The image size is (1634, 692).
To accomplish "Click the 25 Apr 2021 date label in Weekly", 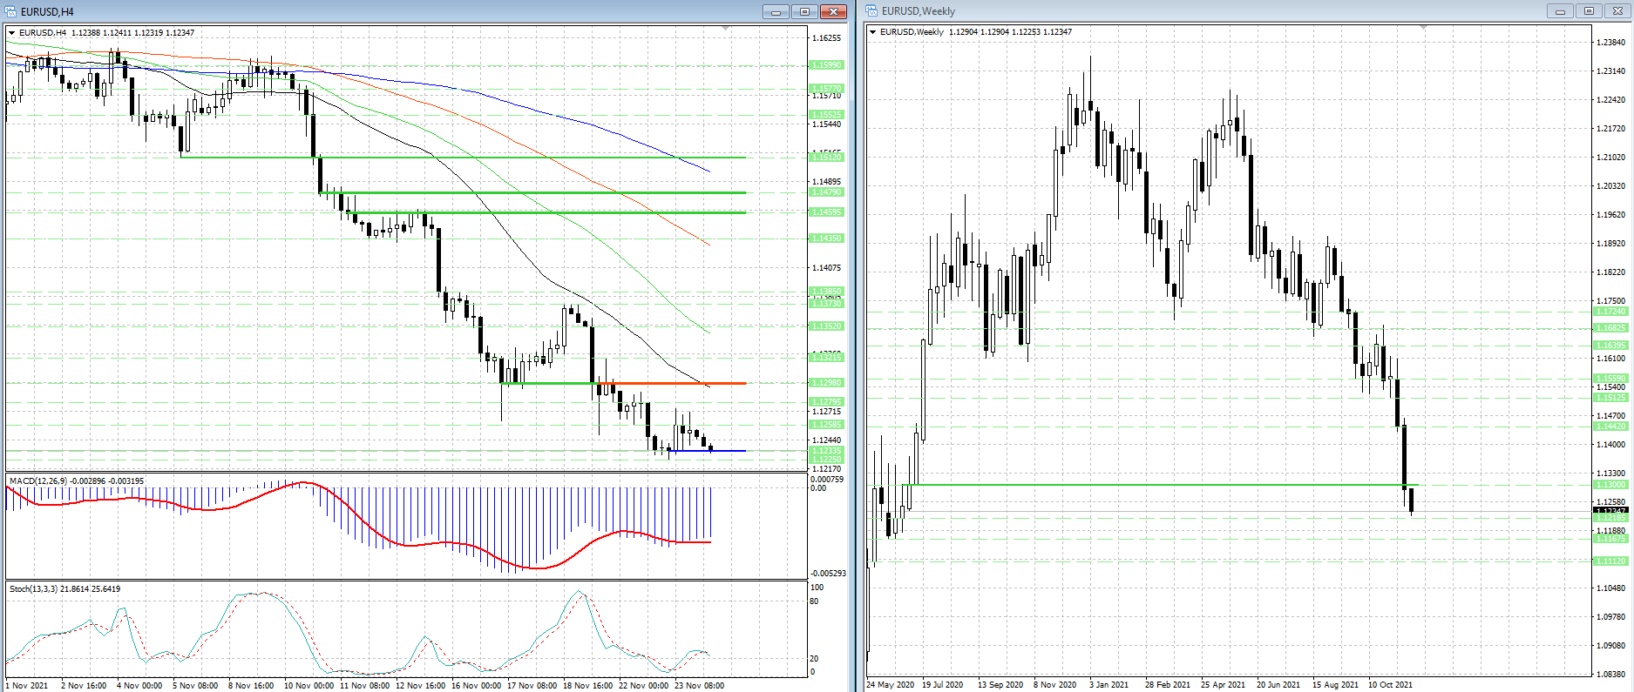I will tap(1223, 685).
